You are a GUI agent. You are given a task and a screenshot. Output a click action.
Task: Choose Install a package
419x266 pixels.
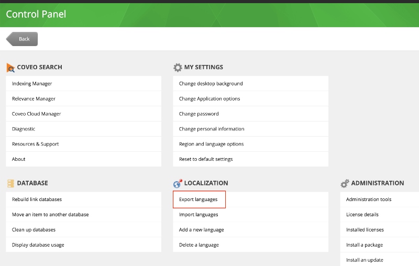379,245
